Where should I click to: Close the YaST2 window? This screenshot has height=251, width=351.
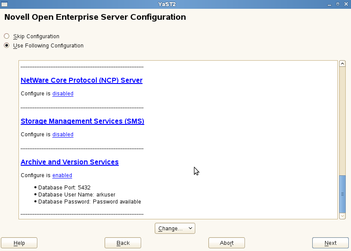[x=346, y=4]
